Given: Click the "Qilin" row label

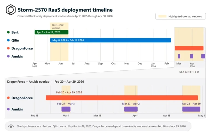Looking at the screenshot, I should pyautogui.click(x=15, y=40).
